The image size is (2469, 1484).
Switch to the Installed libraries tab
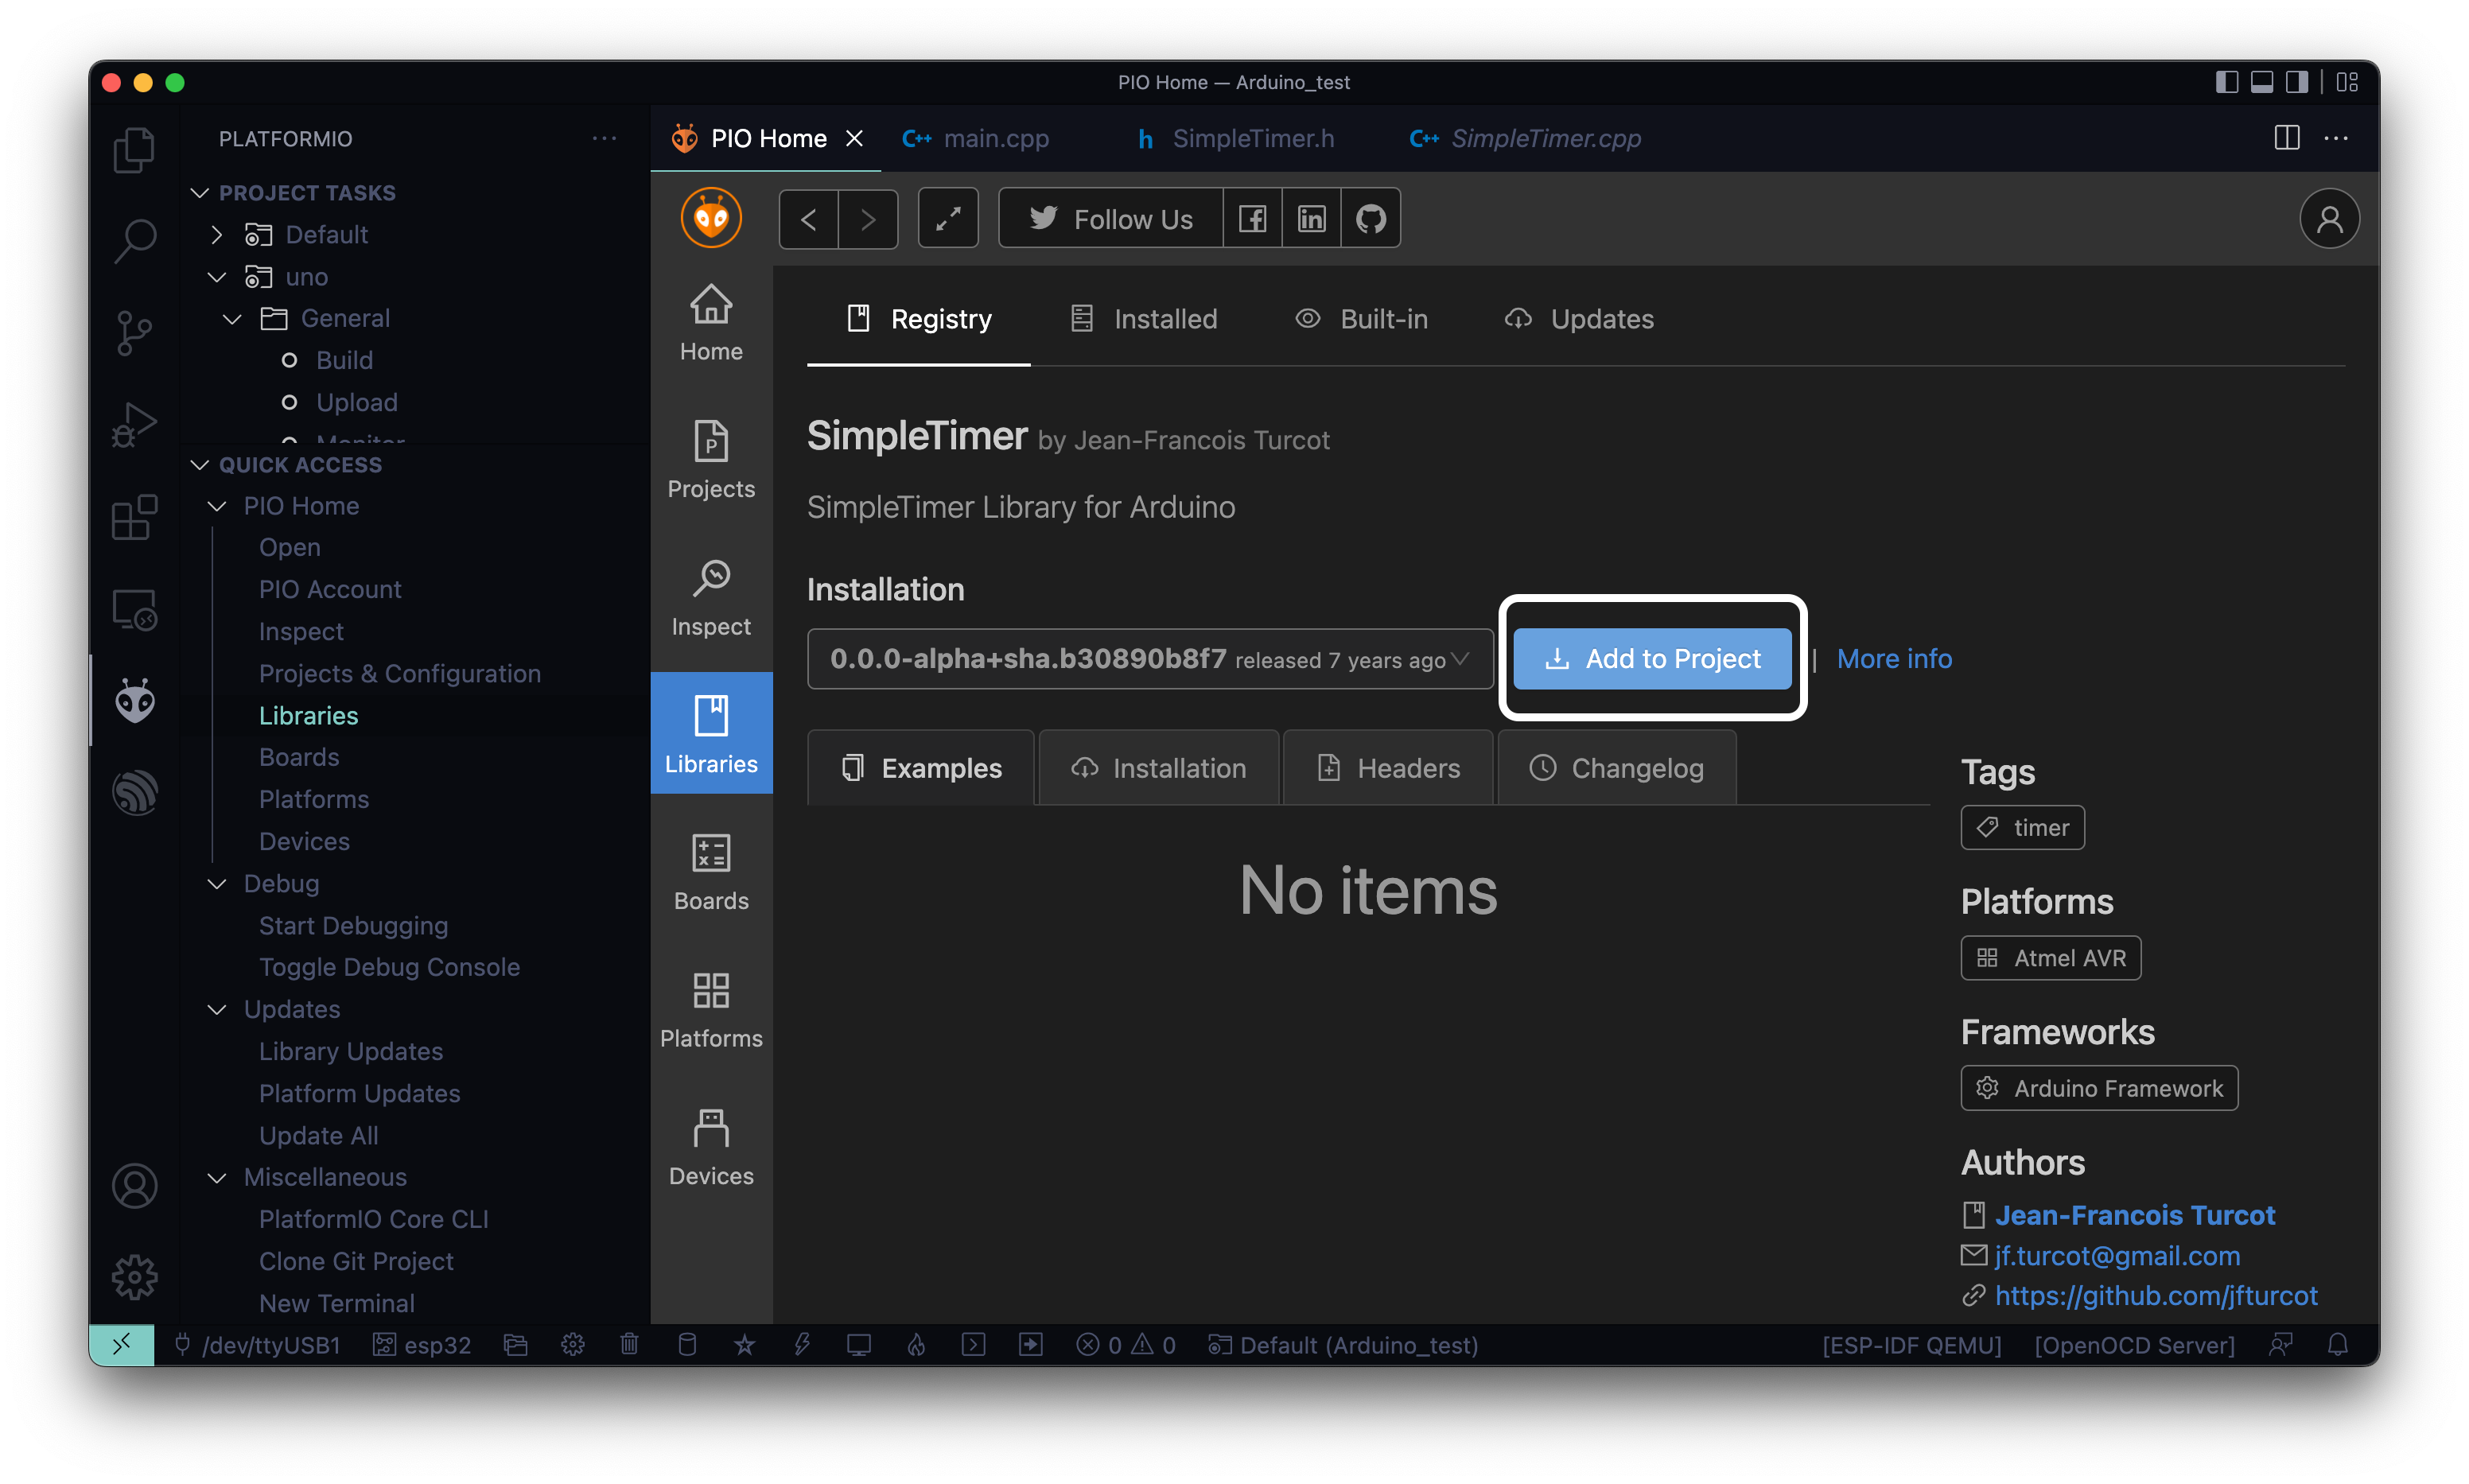pos(1144,319)
